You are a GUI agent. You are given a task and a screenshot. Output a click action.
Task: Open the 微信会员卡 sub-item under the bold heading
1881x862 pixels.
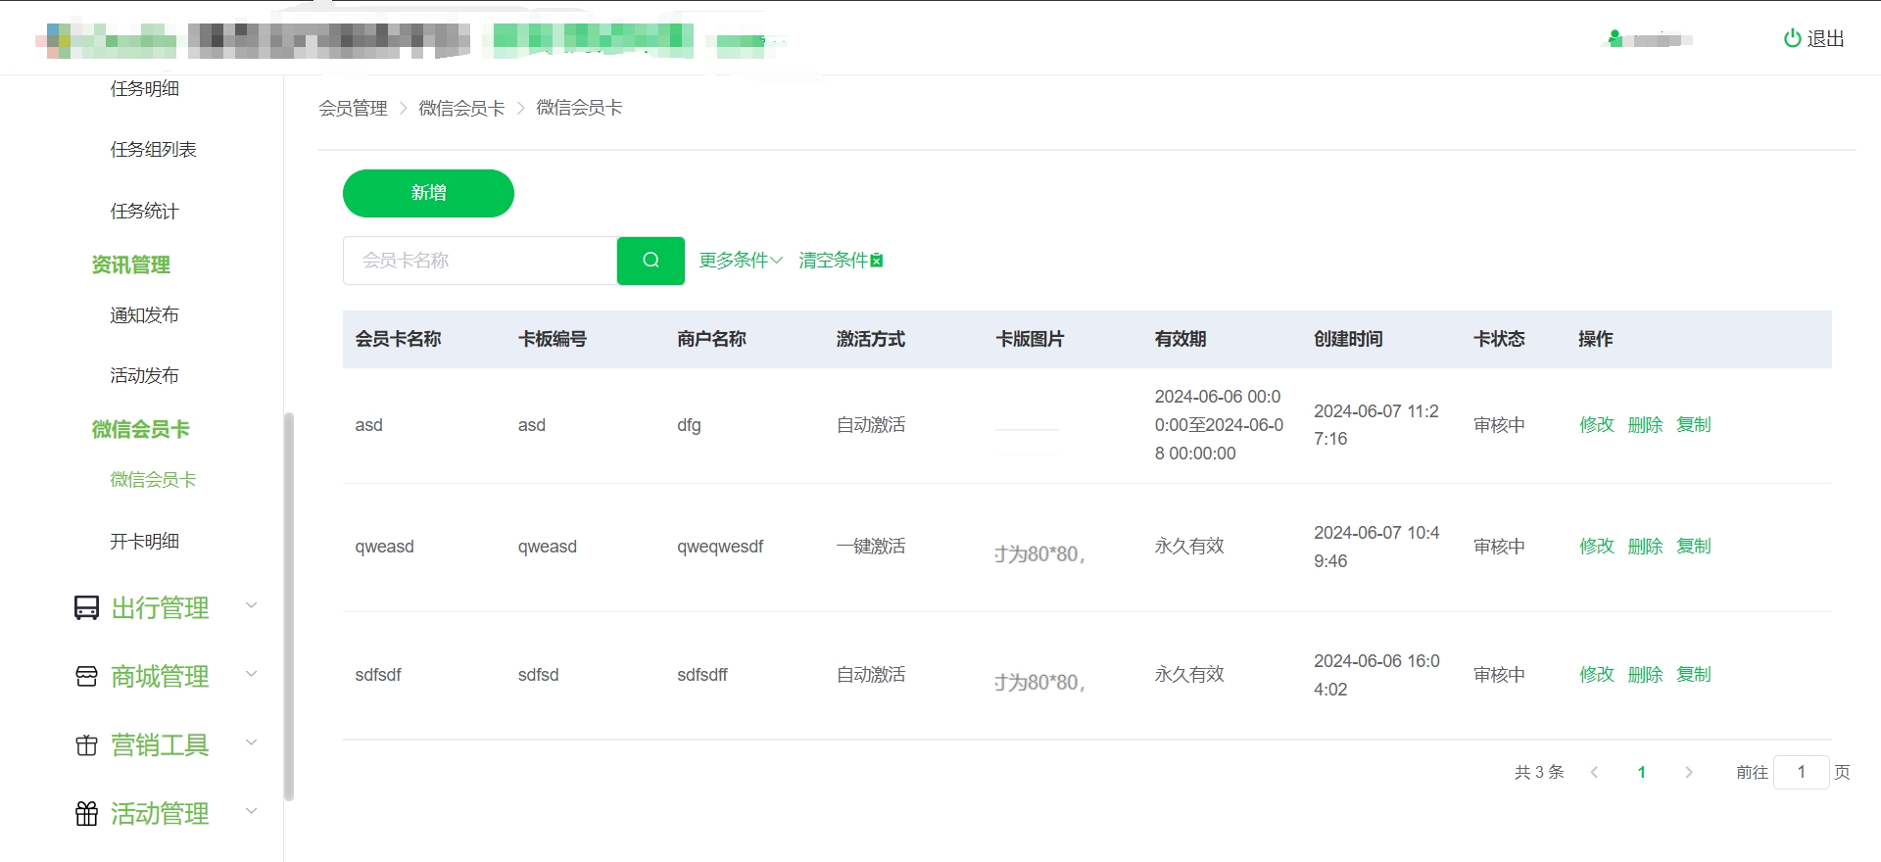point(153,480)
